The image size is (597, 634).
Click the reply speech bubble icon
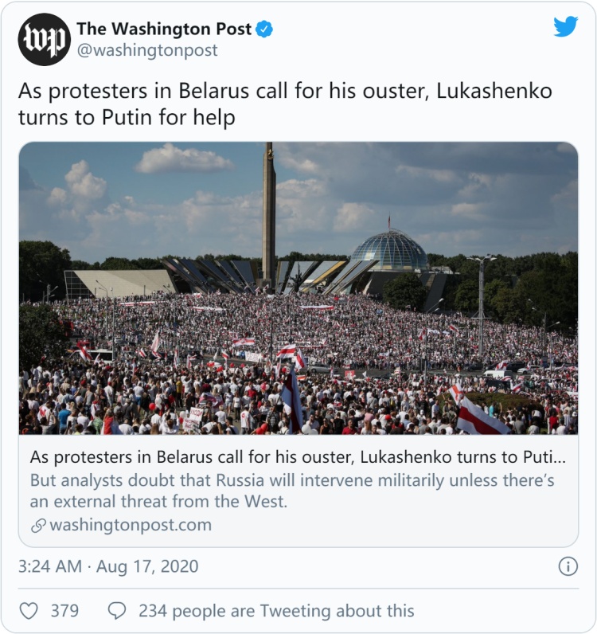click(117, 611)
